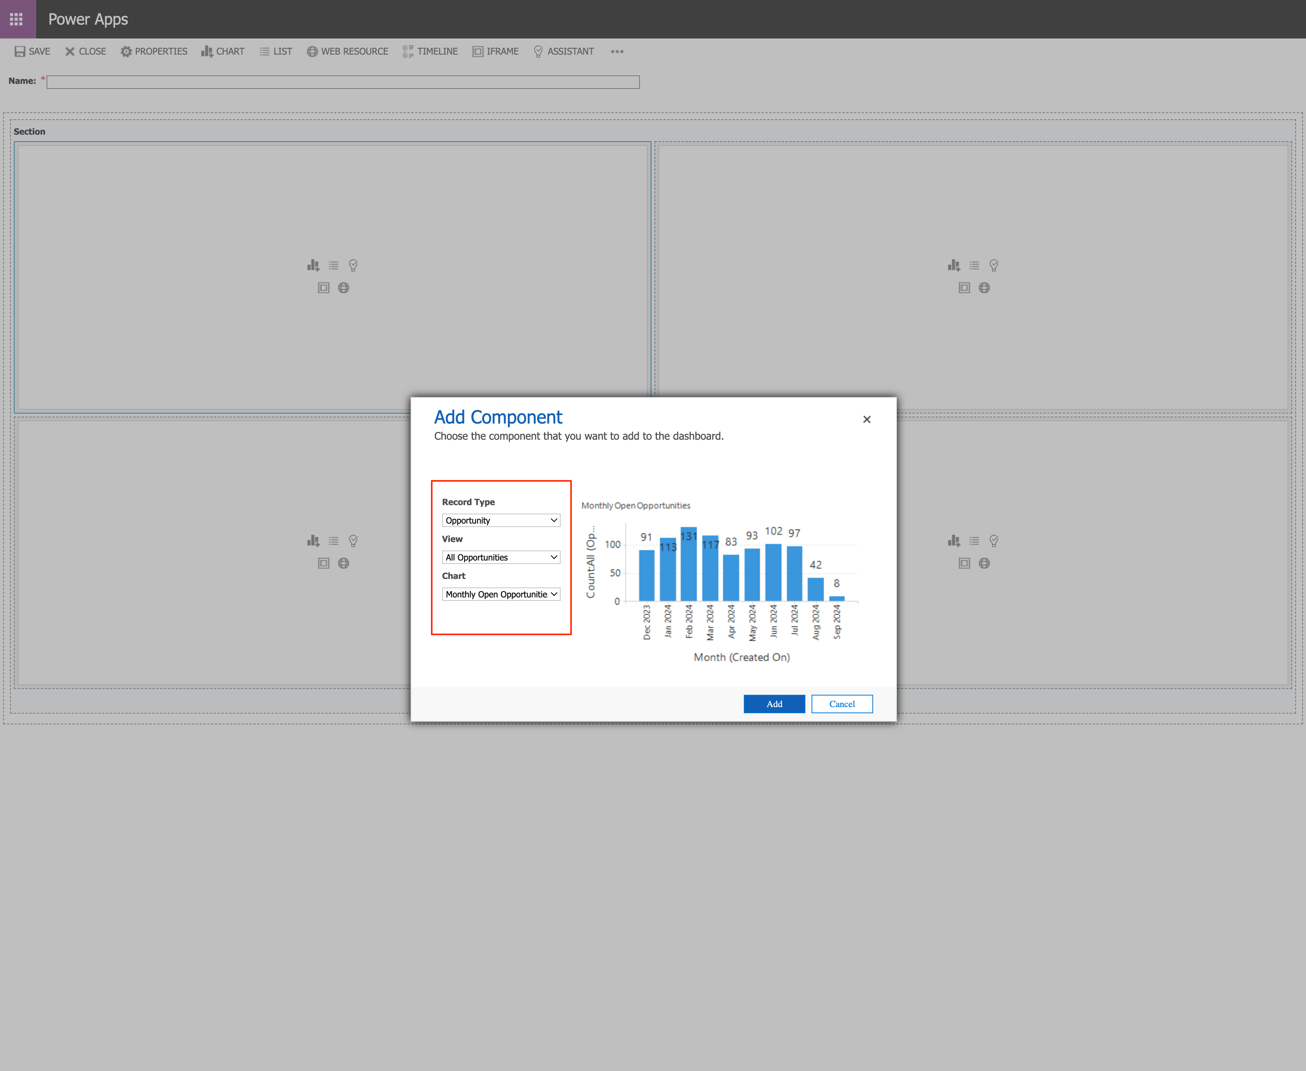Click the Cancel button in dialog
This screenshot has height=1071, width=1306.
click(841, 704)
